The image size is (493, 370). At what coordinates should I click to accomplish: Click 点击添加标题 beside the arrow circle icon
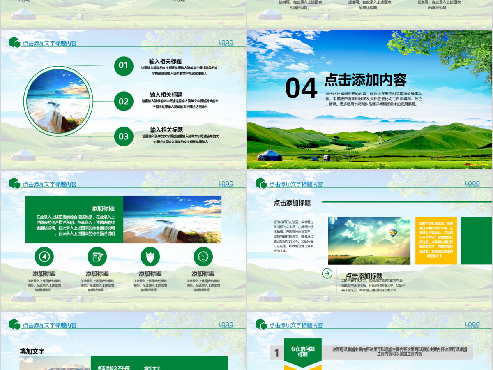point(364,276)
